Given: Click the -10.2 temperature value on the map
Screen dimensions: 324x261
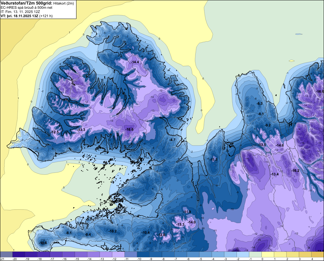Looking at the screenshot, I should (113, 231).
